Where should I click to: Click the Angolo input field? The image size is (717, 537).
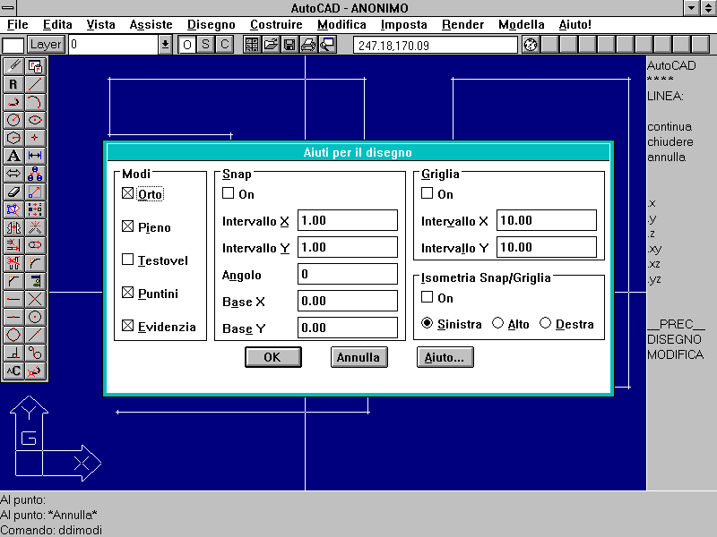(x=348, y=274)
